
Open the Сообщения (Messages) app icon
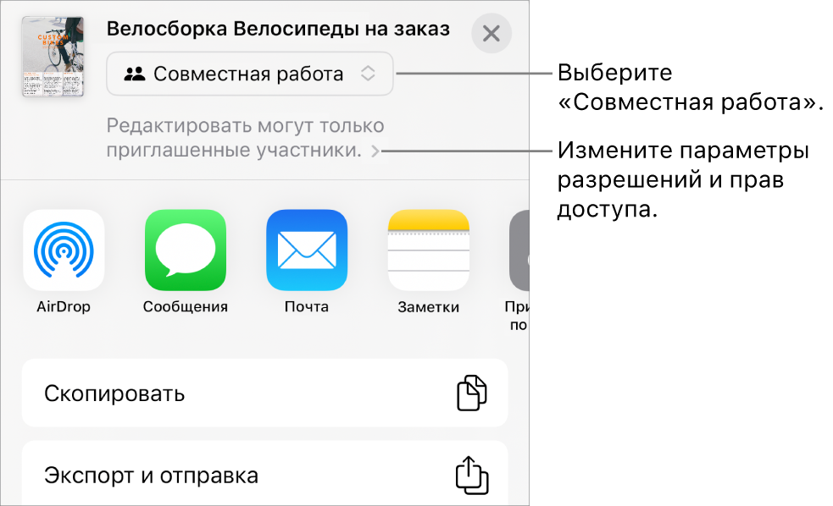(x=186, y=250)
